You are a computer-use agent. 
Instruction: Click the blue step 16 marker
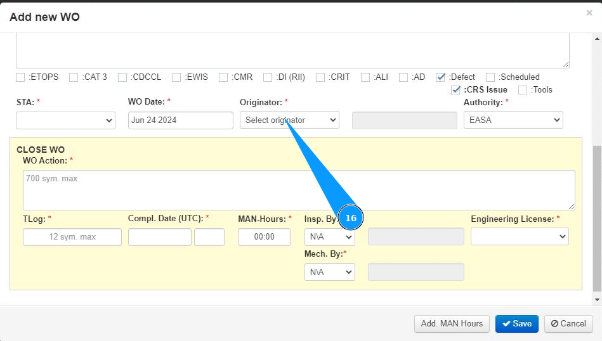351,218
